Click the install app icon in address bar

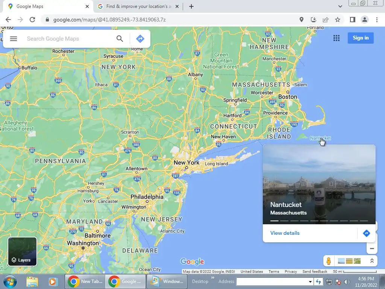pos(313,20)
